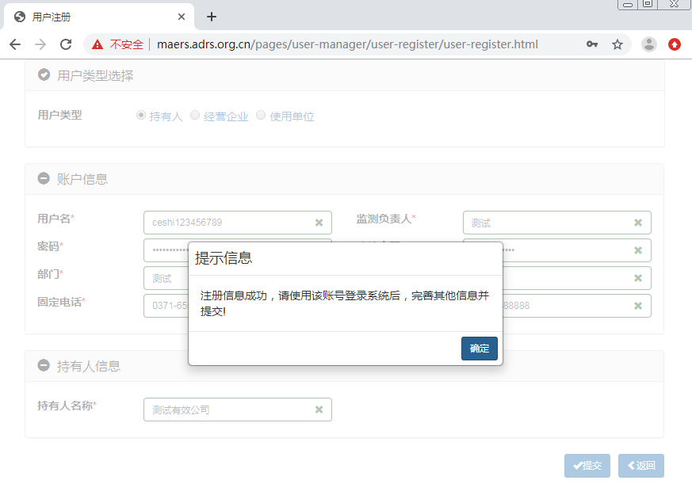The width and height of the screenshot is (692, 484).
Task: Select the 经营企业 radio button
Action: tap(195, 115)
